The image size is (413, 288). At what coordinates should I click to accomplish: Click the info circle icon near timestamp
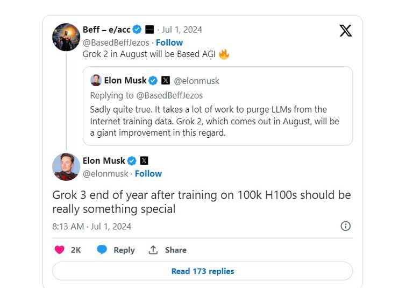tap(346, 226)
